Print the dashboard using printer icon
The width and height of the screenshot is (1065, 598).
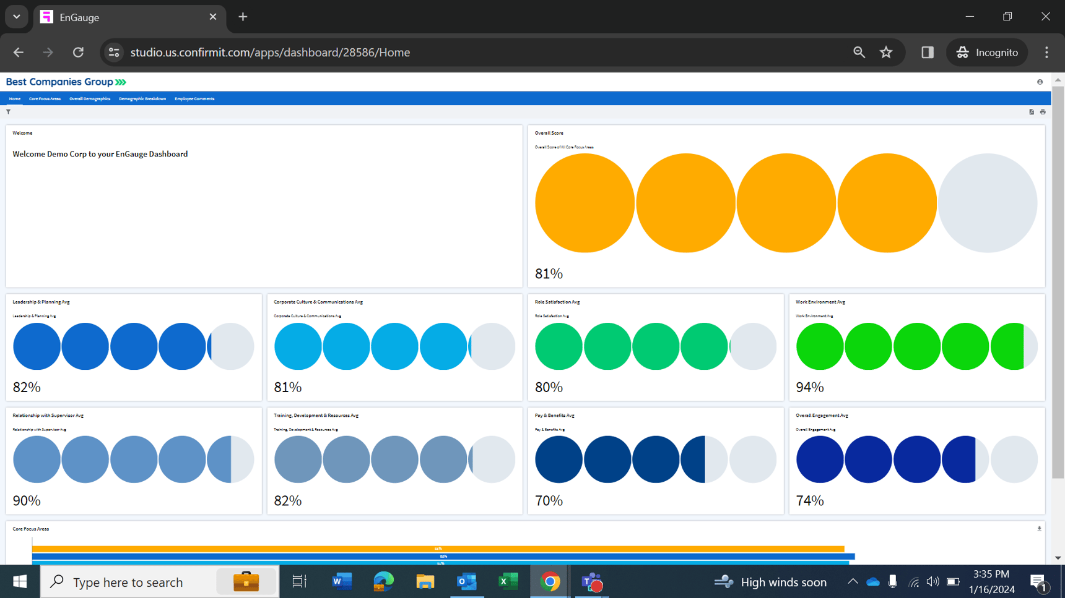click(x=1043, y=112)
